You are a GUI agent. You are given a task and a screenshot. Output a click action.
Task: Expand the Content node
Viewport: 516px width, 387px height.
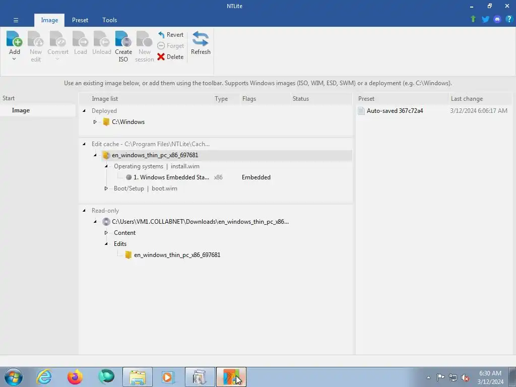coord(106,233)
